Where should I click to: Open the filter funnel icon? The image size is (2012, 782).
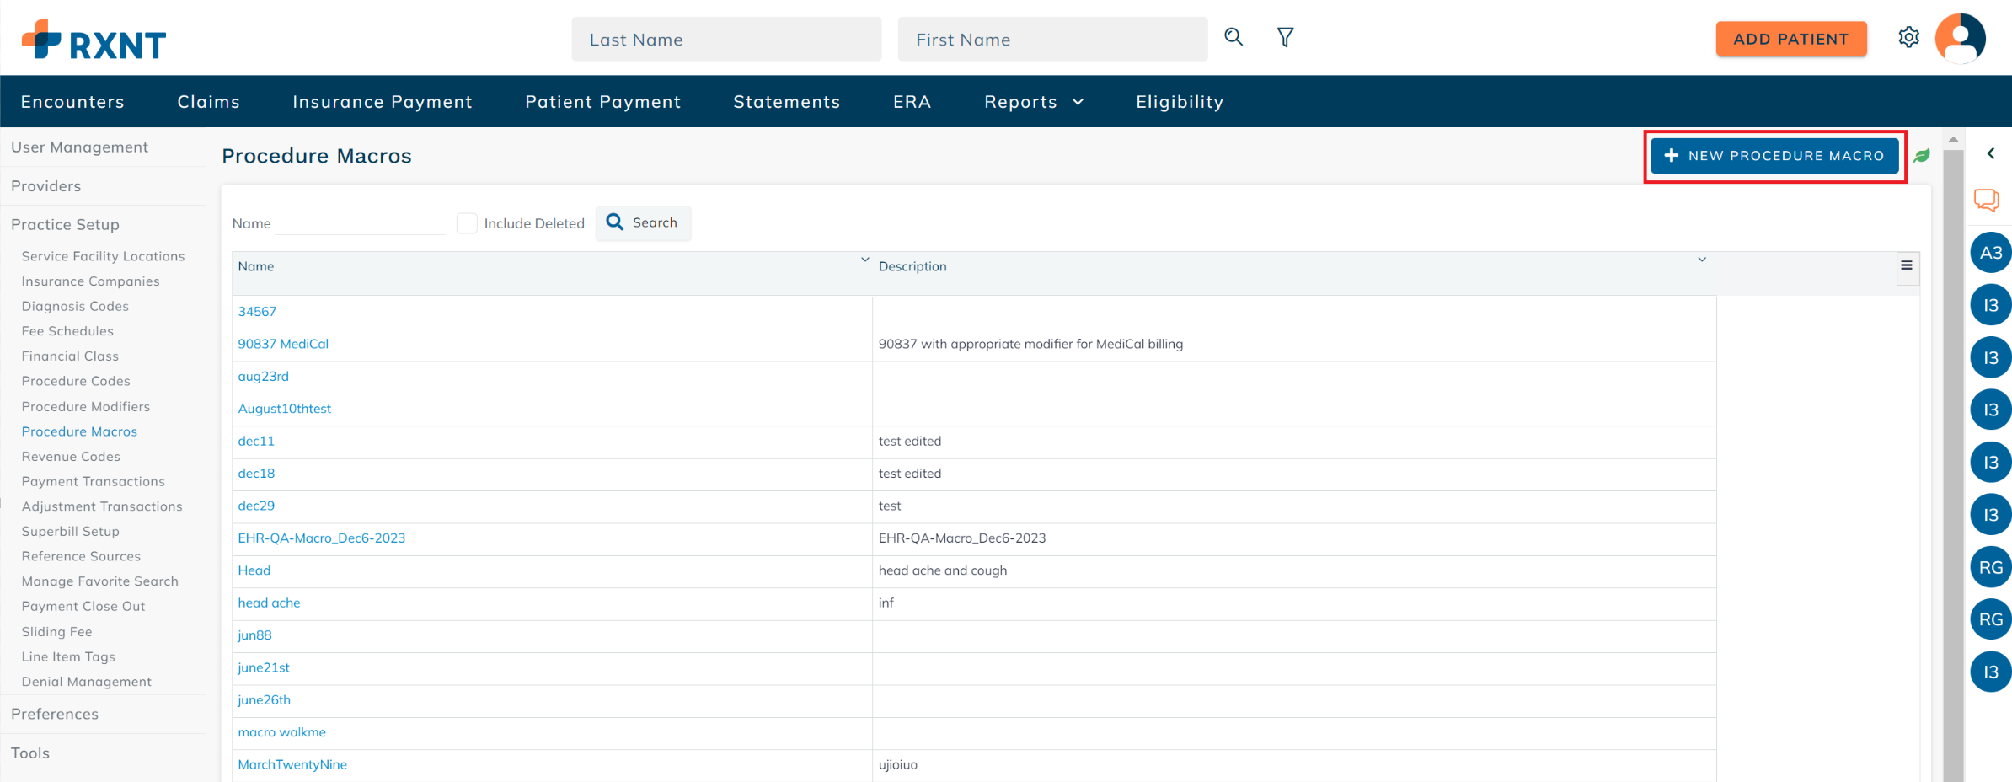click(1285, 37)
